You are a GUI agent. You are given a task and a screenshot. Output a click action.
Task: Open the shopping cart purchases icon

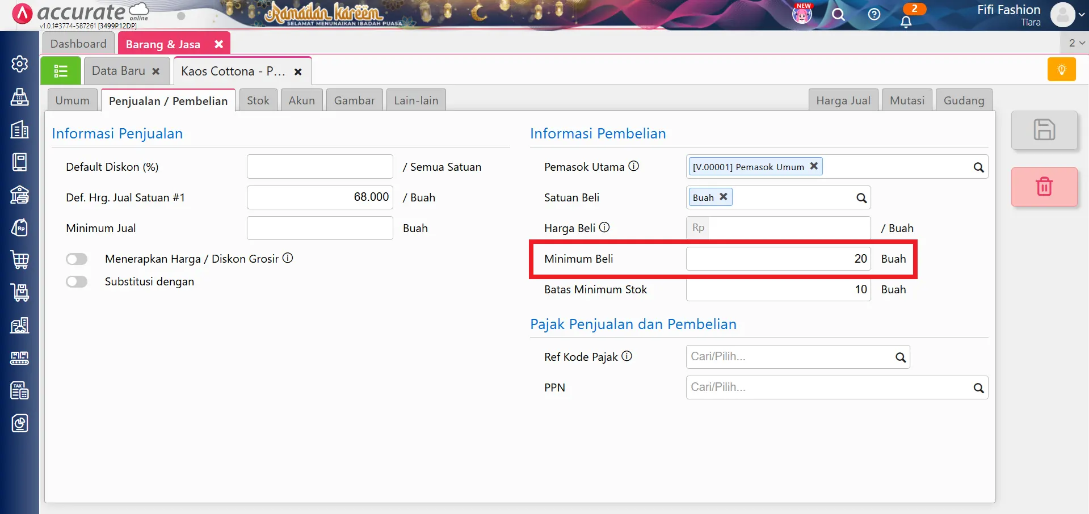pyautogui.click(x=19, y=260)
